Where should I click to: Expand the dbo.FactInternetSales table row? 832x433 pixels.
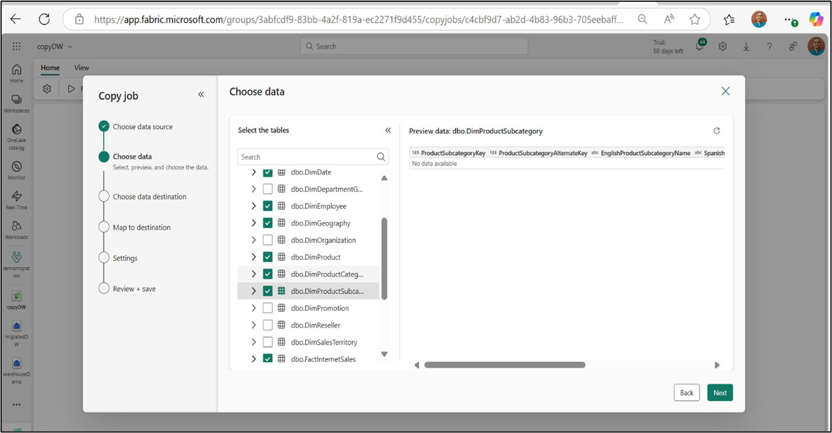tap(253, 359)
